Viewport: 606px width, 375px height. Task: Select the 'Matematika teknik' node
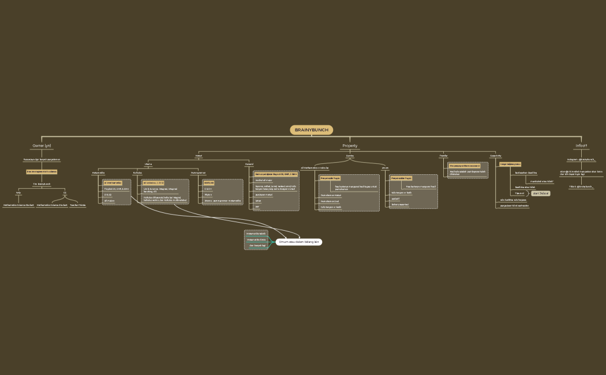click(256, 234)
